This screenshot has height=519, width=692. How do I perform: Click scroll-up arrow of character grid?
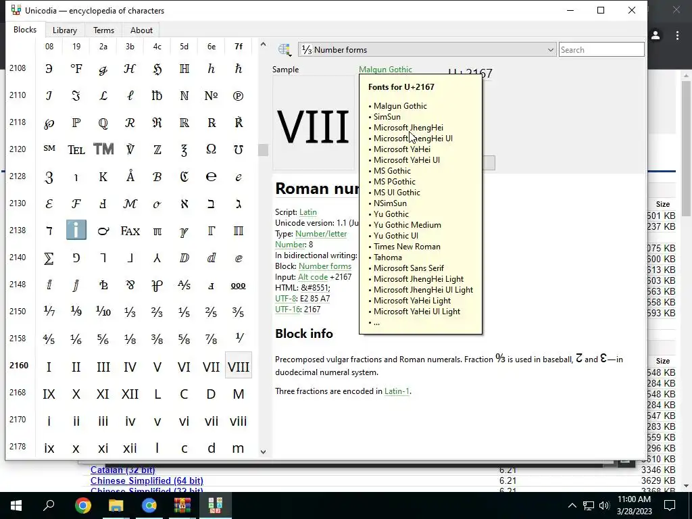[263, 44]
